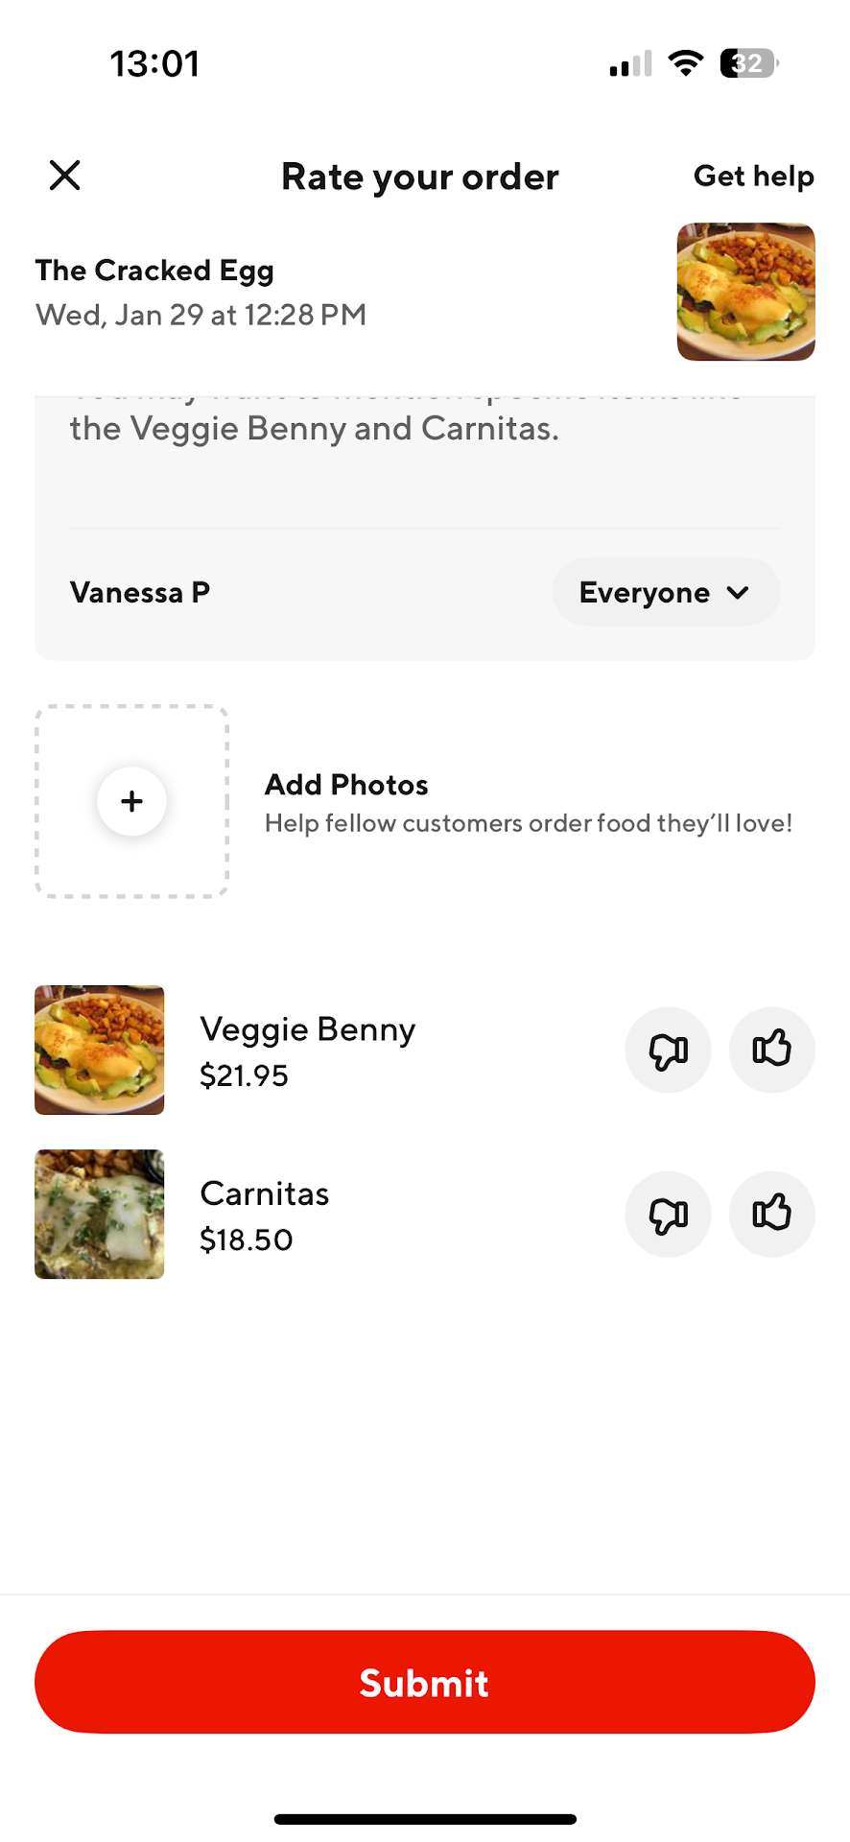Tap the Wi-Fi status icon
This screenshot has height=1842, width=850.
pos(685,63)
